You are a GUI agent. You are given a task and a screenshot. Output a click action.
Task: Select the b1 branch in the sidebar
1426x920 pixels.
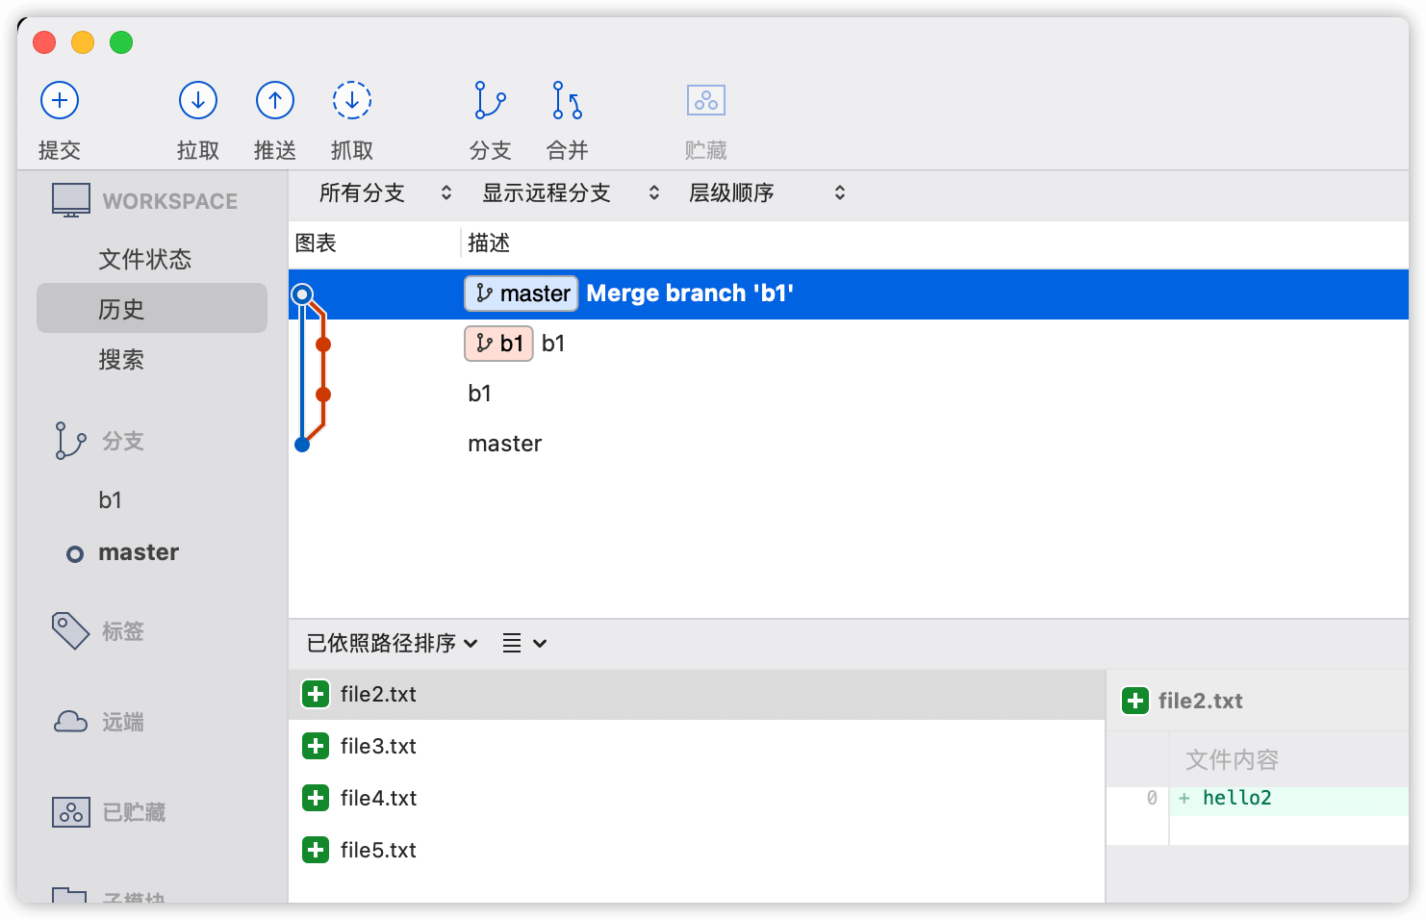(111, 500)
